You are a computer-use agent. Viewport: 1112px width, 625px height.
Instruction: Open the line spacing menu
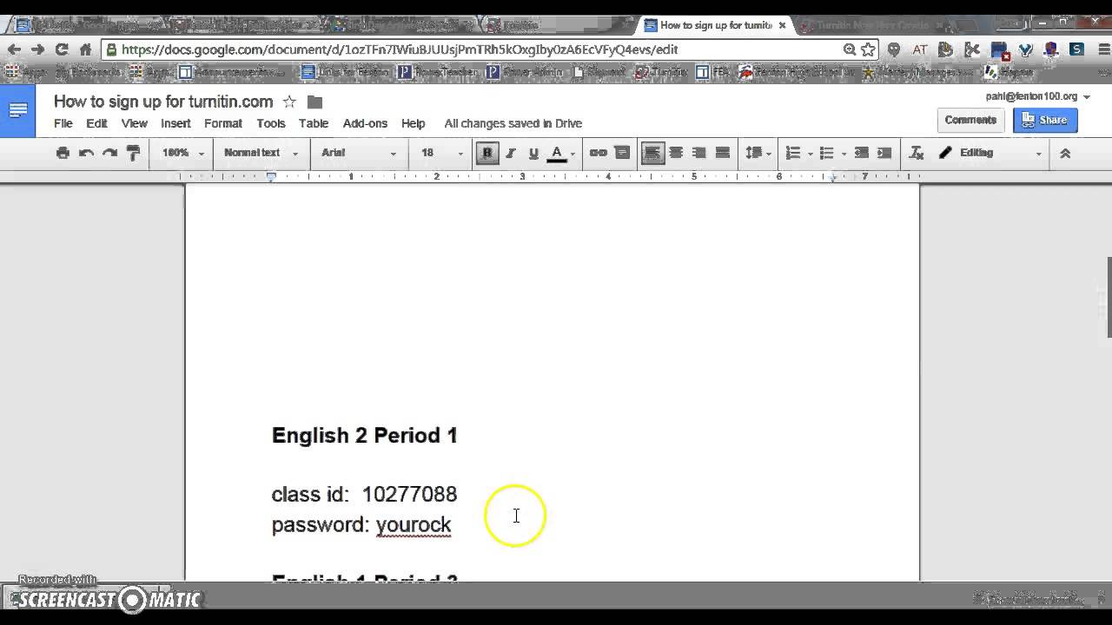point(757,153)
